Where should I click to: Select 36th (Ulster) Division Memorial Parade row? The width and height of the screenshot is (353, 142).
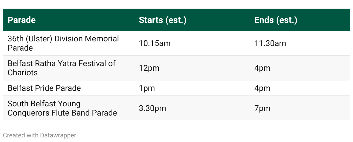coord(176,43)
